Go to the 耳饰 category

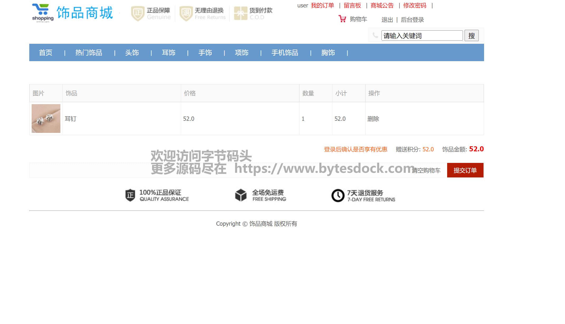coord(168,53)
